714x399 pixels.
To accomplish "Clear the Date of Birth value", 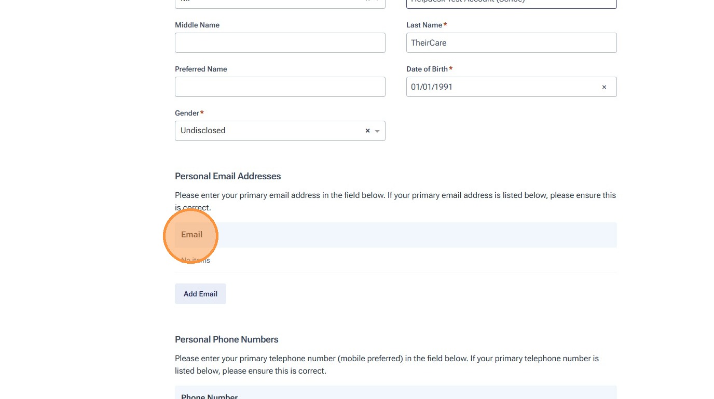I will tap(604, 87).
